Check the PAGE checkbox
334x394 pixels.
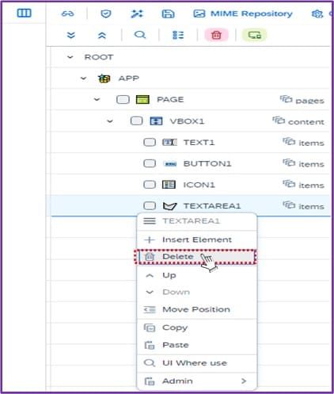123,100
